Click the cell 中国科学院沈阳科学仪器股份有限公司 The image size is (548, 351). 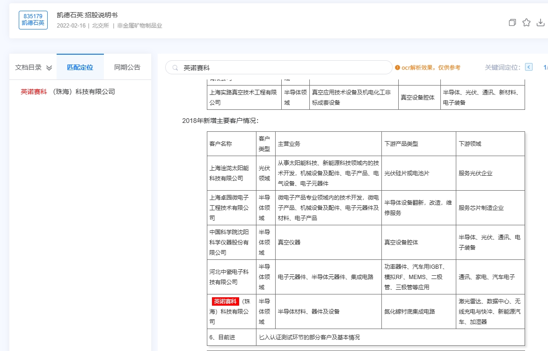pos(231,242)
